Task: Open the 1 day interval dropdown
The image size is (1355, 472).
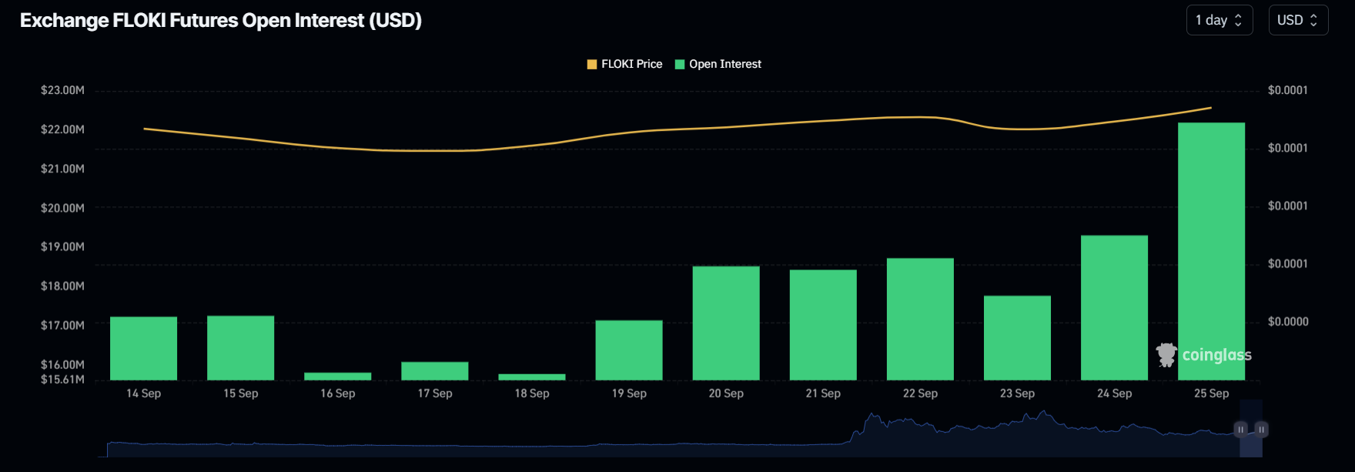Action: tap(1219, 20)
